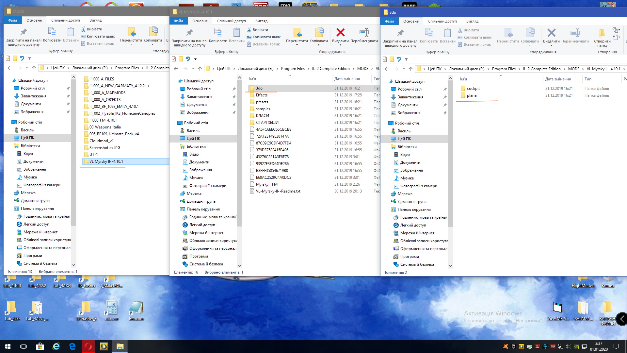Open the Вигляд tab in the 3do window
The height and width of the screenshot is (353, 627).
pos(472,21)
